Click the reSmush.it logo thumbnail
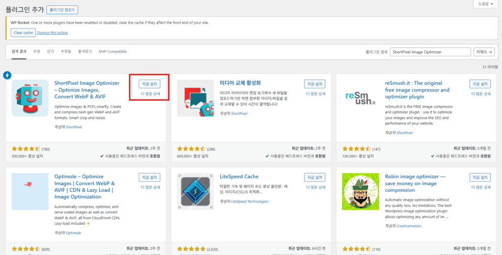 pyautogui.click(x=360, y=98)
